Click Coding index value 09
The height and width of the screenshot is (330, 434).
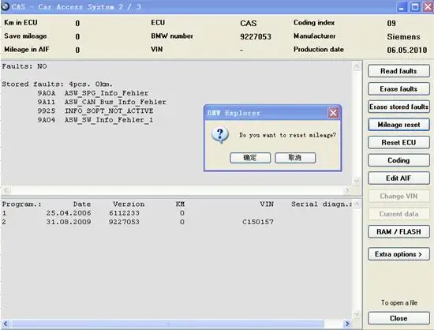click(x=391, y=23)
